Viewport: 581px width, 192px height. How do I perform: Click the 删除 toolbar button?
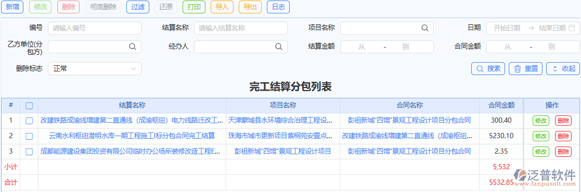click(69, 7)
